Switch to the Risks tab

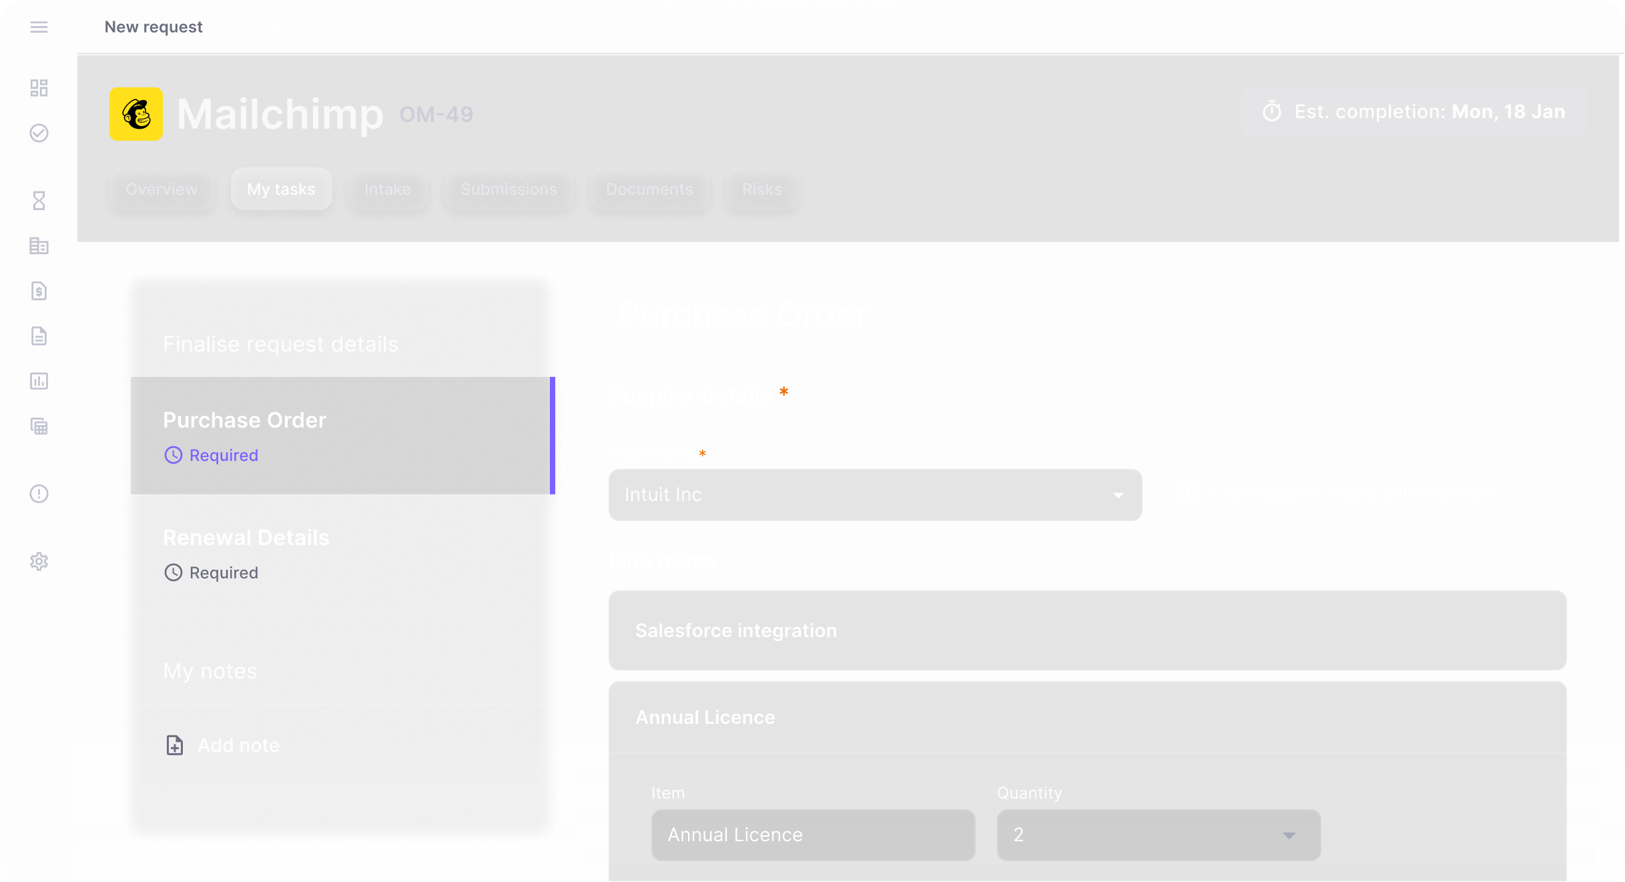click(762, 189)
